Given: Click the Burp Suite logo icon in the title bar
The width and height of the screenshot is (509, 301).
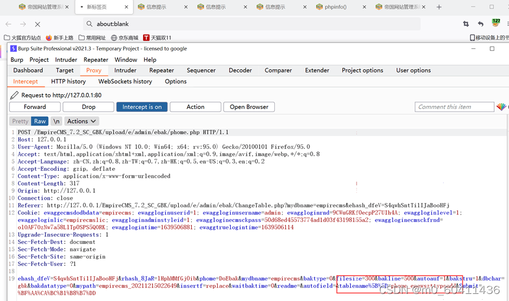Looking at the screenshot, I should pyautogui.click(x=14, y=48).
